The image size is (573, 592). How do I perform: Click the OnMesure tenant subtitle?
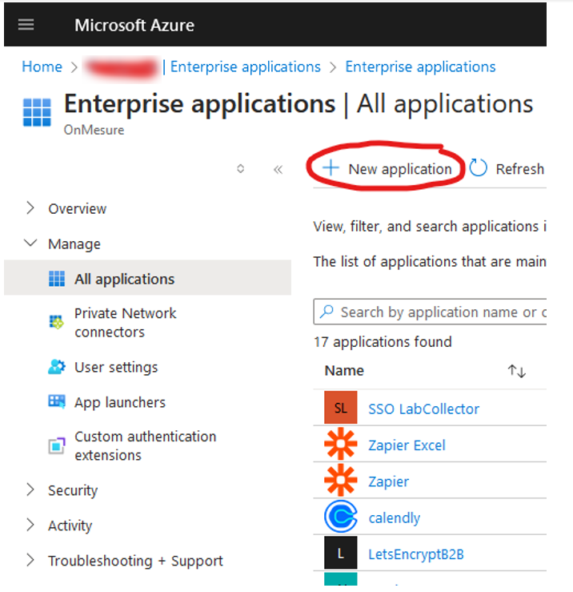tap(94, 130)
